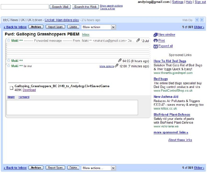The width and height of the screenshot is (207, 173).
Task: Open the top More actions dropdown
Action: [99, 27]
